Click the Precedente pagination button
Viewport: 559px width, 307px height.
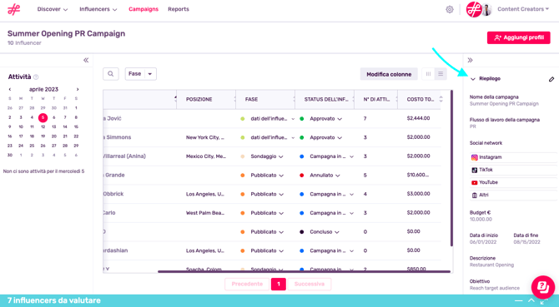click(247, 284)
